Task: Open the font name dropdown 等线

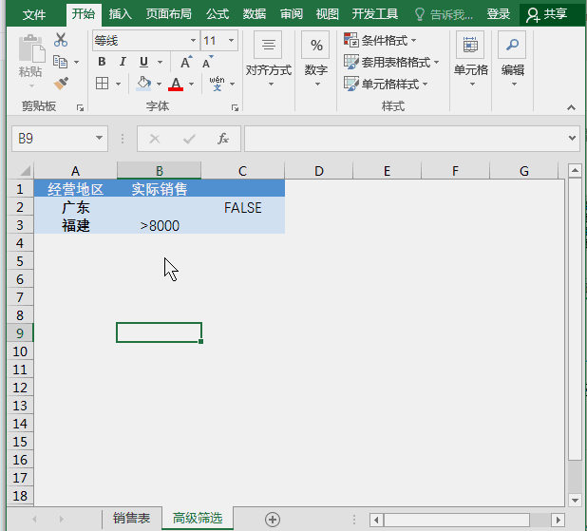Action: (x=193, y=41)
